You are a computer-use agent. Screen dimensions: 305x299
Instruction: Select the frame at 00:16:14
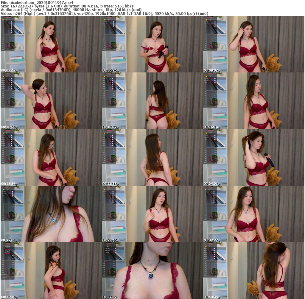tap(254, 101)
